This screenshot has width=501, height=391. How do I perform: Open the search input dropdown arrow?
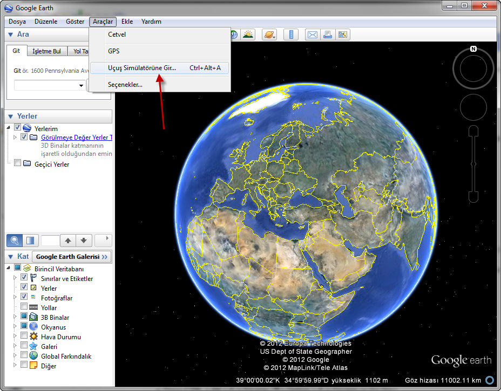tap(81, 86)
